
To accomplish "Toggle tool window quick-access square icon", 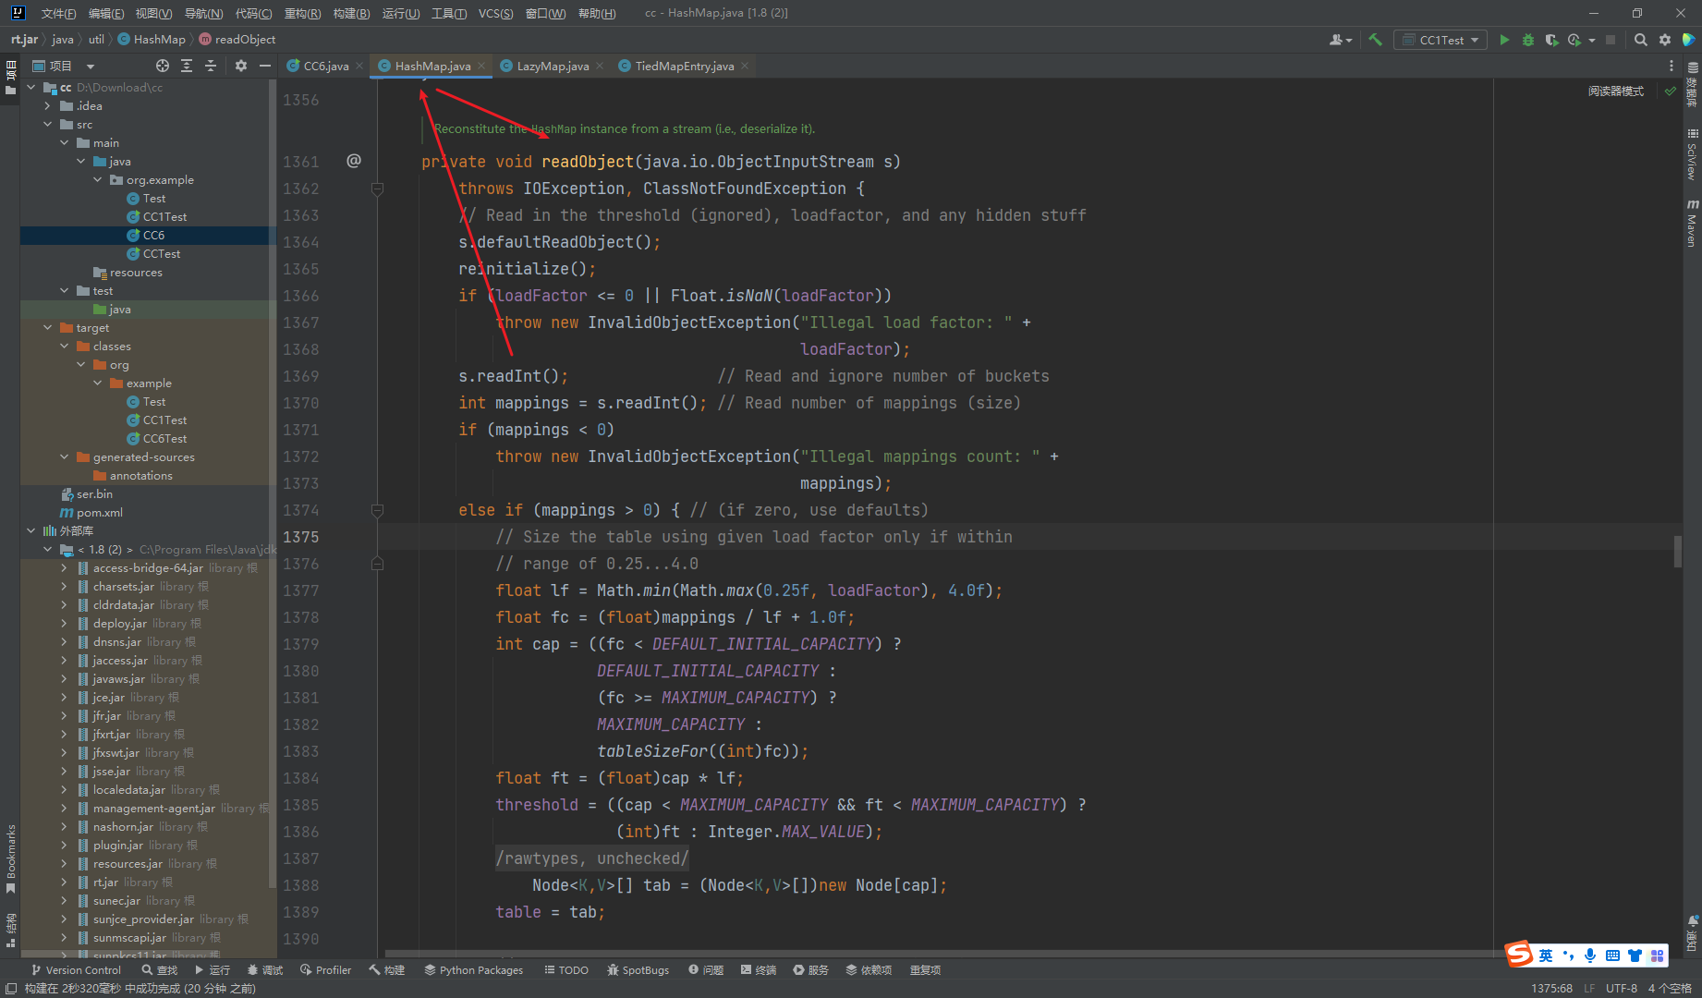I will click(10, 988).
